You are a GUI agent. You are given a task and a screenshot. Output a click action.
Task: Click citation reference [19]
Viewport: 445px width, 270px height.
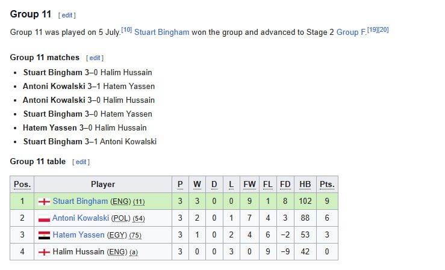372,29
